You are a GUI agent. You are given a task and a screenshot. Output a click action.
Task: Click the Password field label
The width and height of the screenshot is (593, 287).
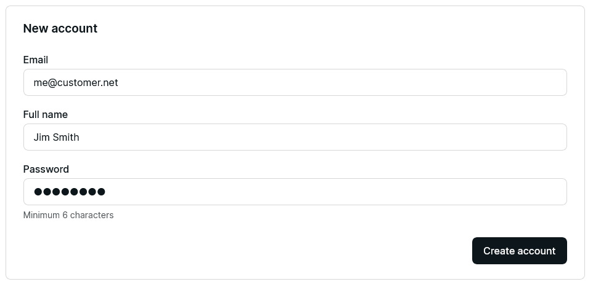tap(46, 169)
